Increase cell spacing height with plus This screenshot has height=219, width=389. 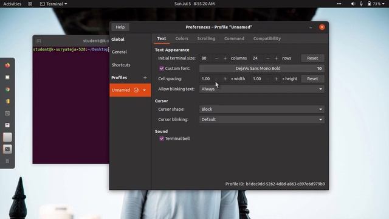pos(277,78)
